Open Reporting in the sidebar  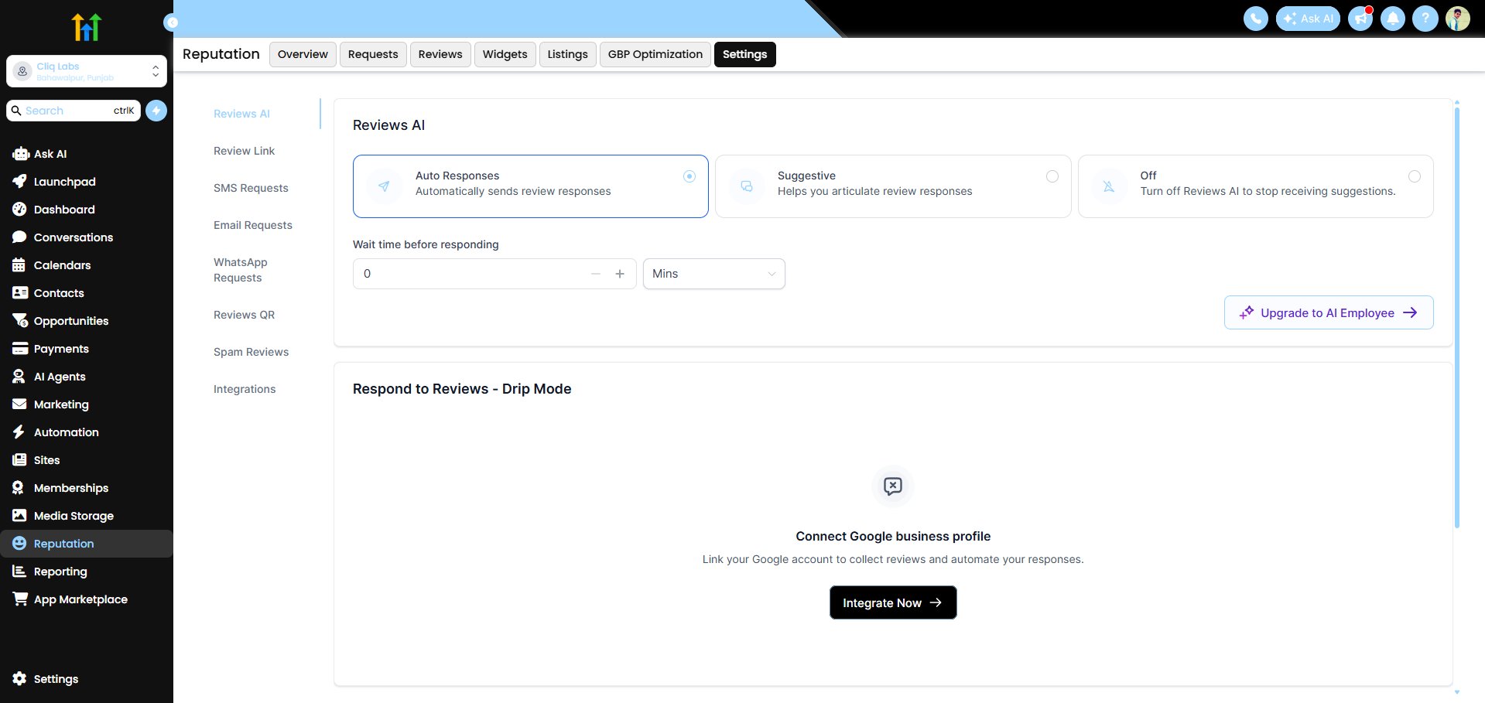point(87,572)
